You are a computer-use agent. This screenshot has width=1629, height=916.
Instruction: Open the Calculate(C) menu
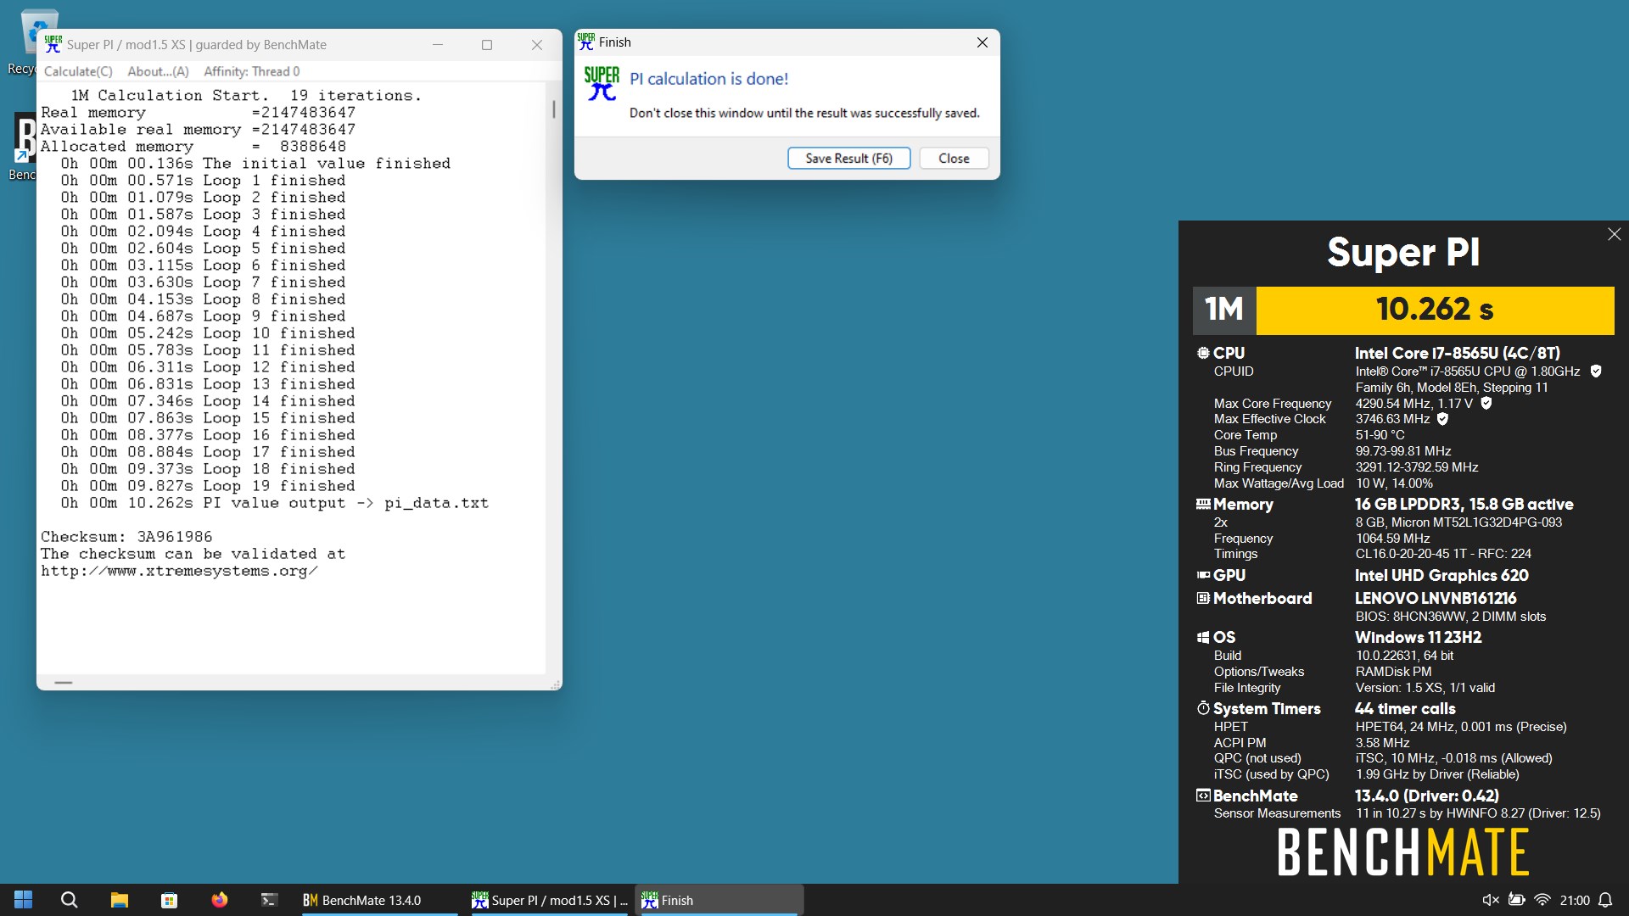point(78,71)
